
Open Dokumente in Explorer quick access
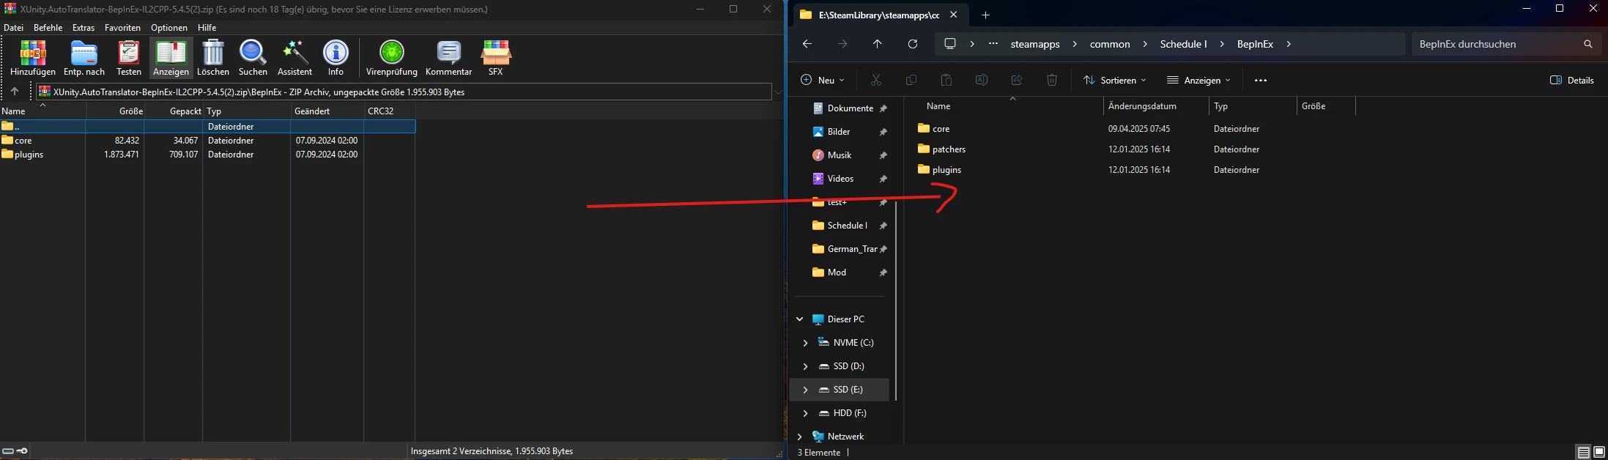[x=850, y=108]
